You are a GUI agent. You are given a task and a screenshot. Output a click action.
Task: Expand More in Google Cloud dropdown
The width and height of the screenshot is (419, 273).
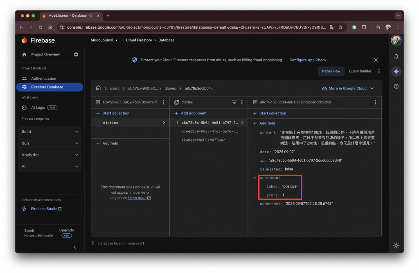[x=348, y=89]
